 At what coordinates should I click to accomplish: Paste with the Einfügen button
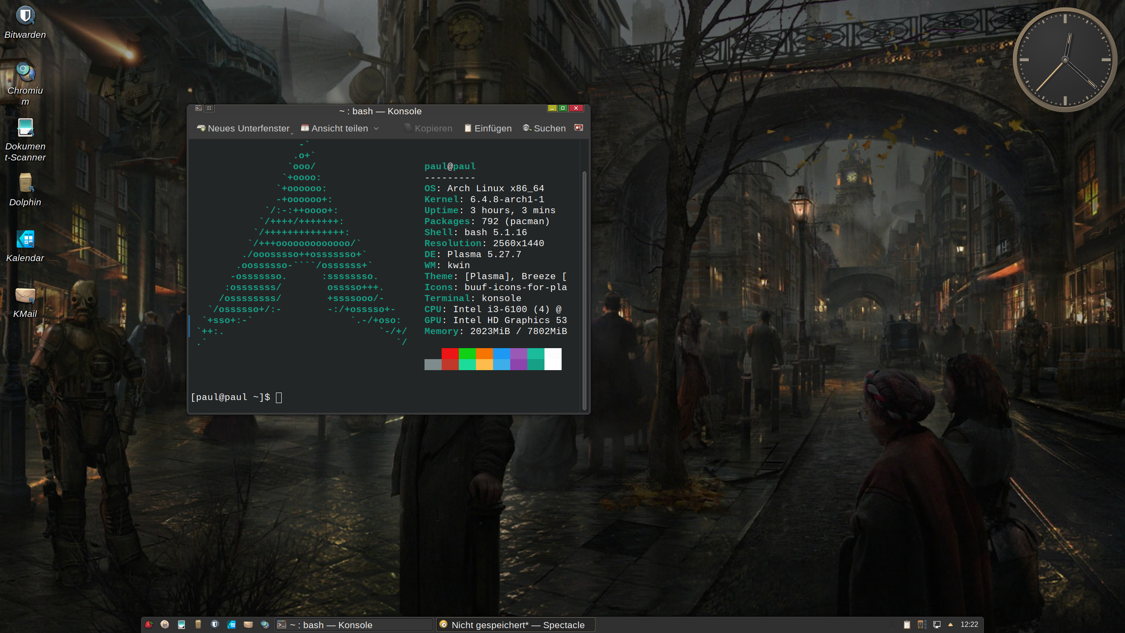tap(488, 128)
